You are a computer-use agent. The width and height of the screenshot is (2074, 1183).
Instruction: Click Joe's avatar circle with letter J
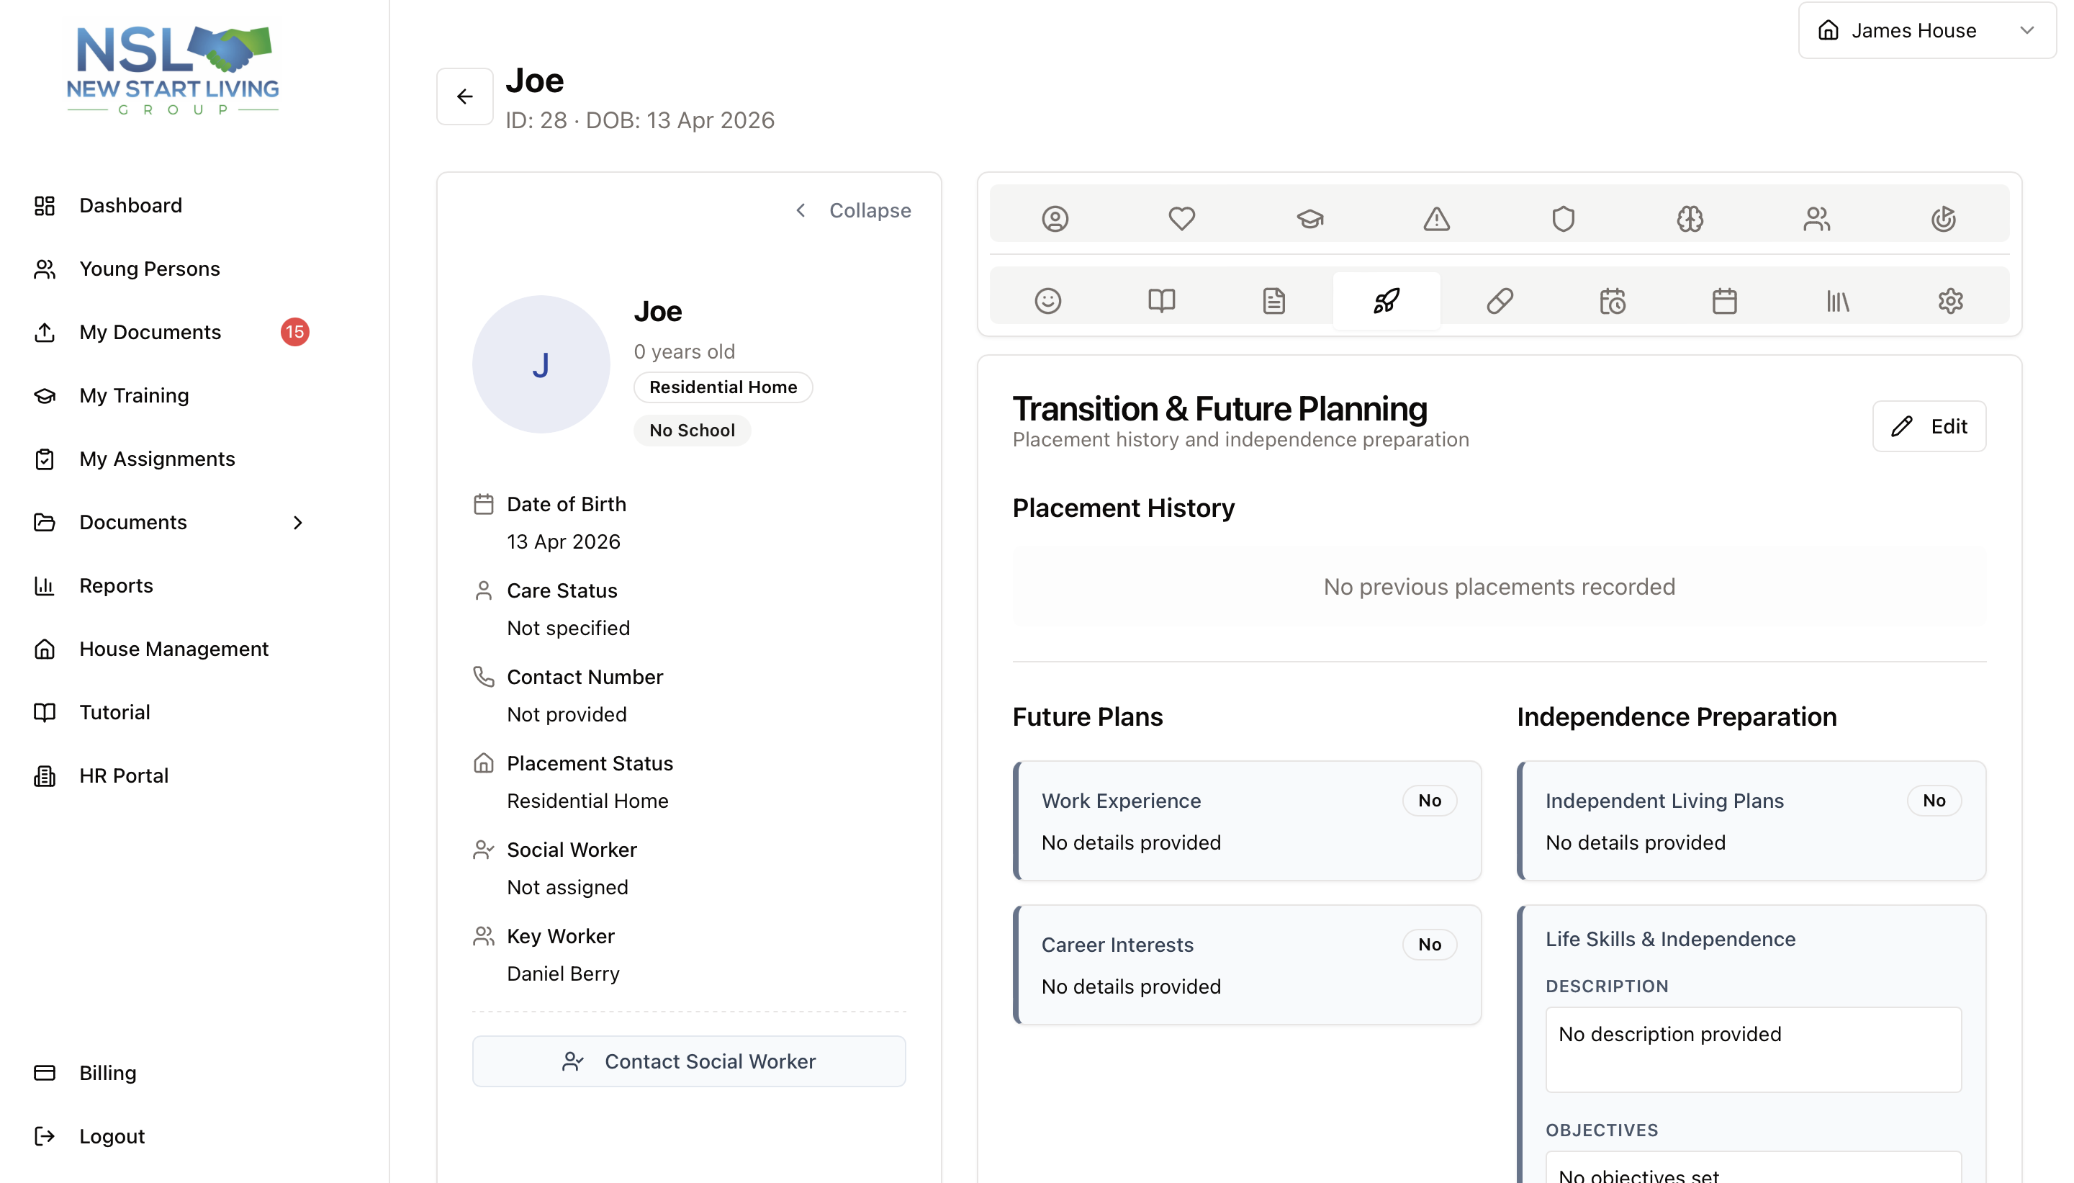click(541, 364)
